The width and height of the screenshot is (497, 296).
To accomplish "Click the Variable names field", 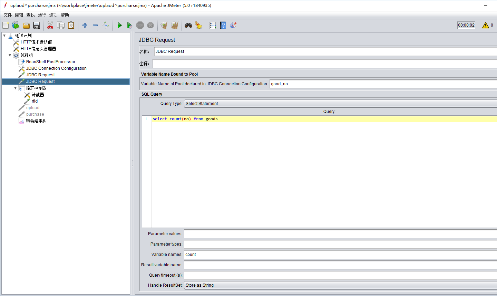I will 340,255.
